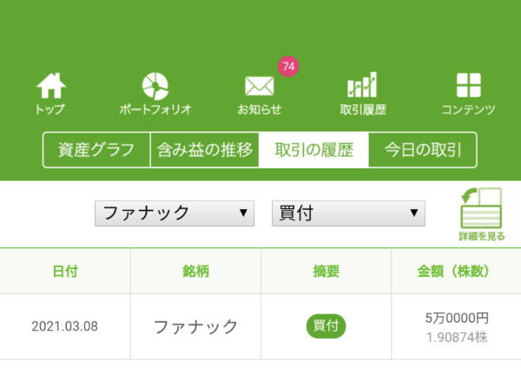Click ファナック in the table row
521x368 pixels.
click(195, 326)
